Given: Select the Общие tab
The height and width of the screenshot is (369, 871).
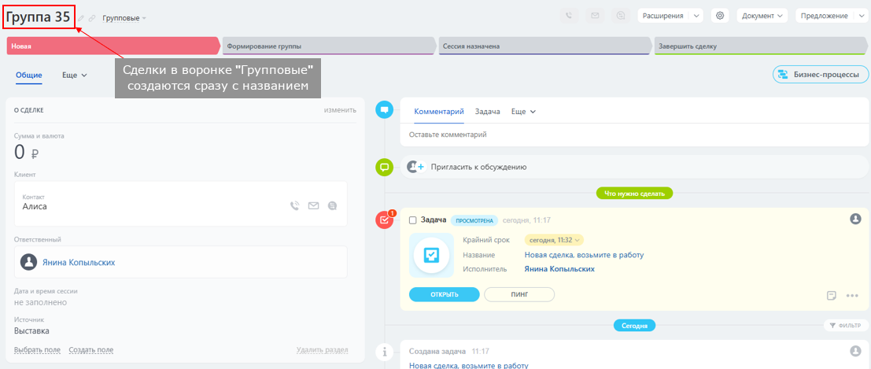Looking at the screenshot, I should (x=29, y=75).
